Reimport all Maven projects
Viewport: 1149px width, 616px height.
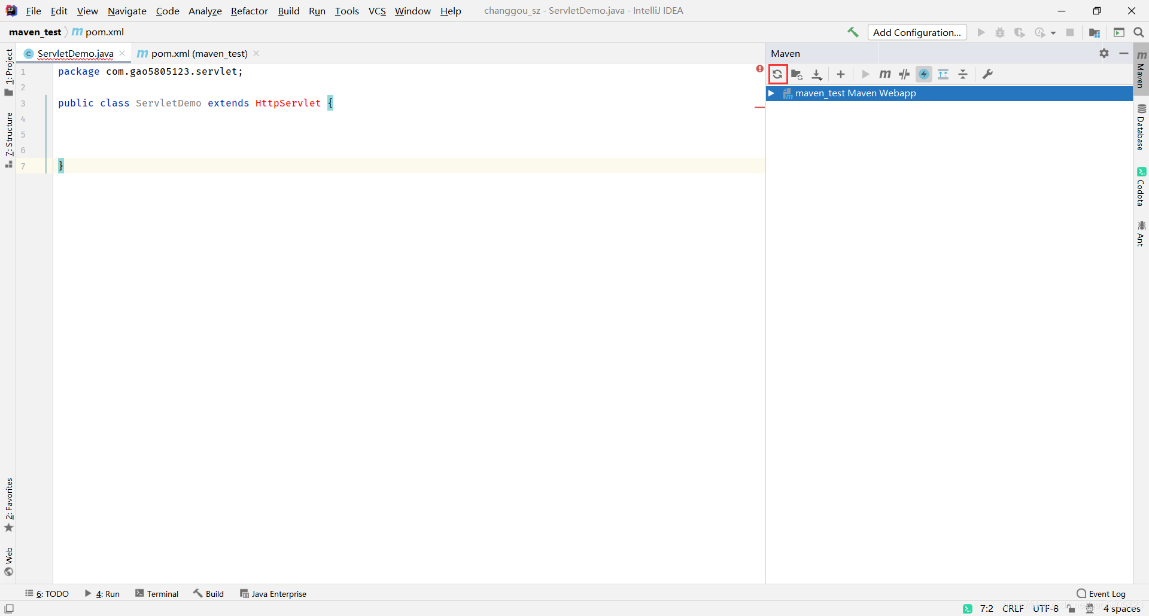point(777,74)
